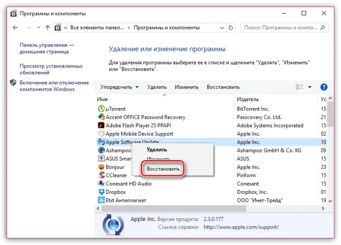Viewport: 341px width, 245px height.
Task: Open the Упорядочить dropdown
Action: pos(119,87)
